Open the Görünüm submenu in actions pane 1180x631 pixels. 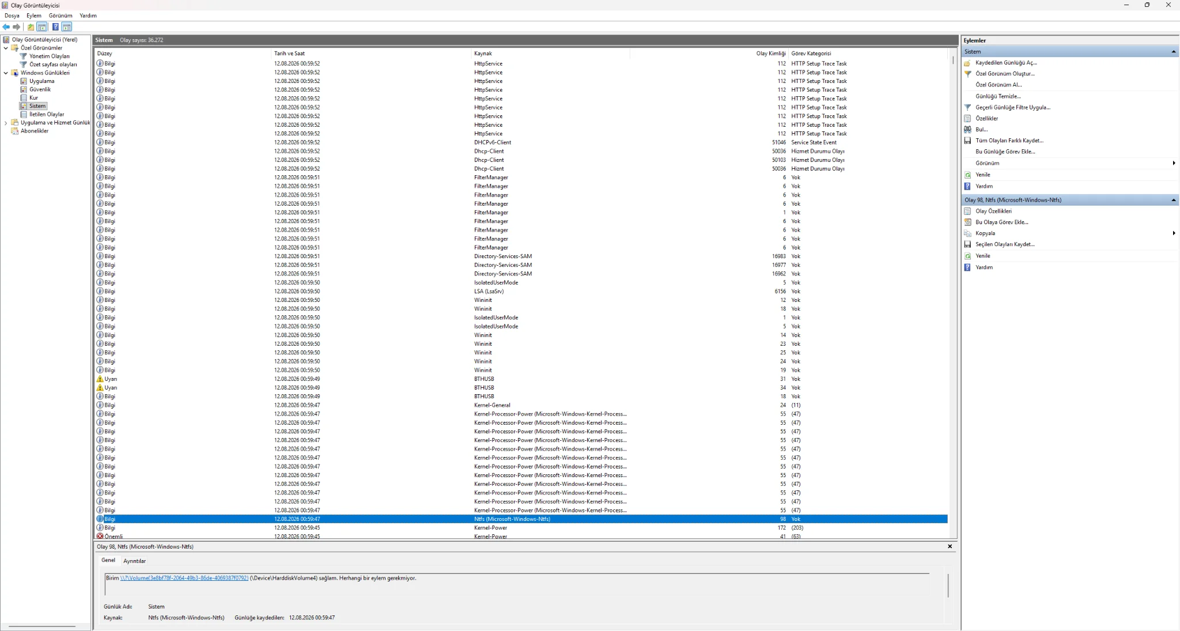[1071, 163]
